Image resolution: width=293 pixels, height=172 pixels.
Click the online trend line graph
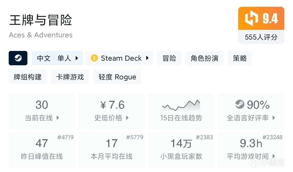[x=181, y=105]
